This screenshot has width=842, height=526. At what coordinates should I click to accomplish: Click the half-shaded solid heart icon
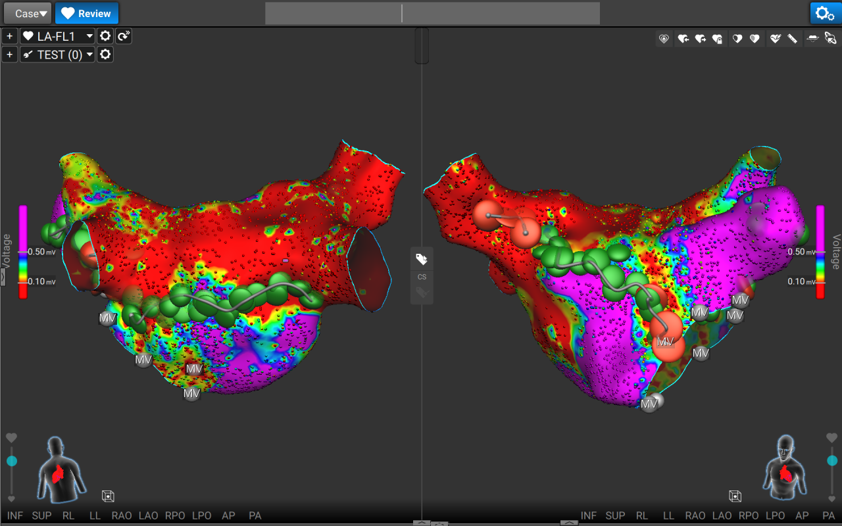coord(755,39)
